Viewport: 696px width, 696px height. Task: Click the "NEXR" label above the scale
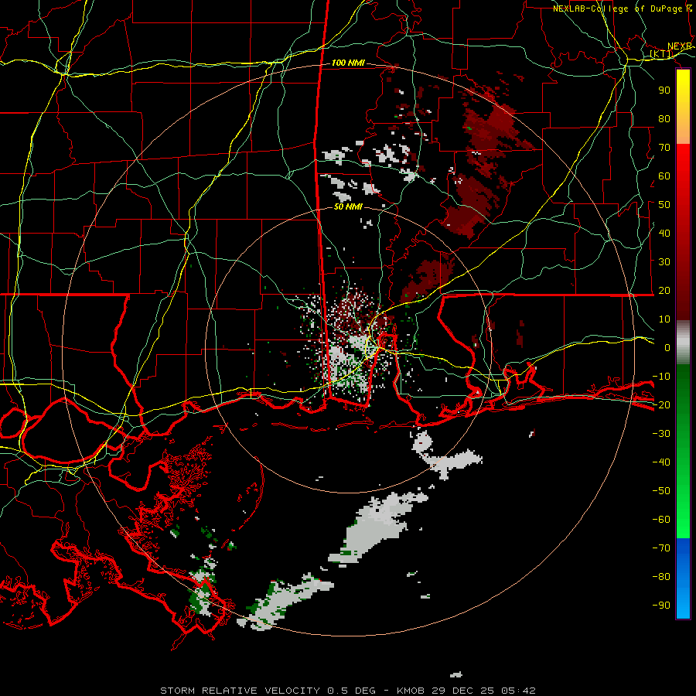pos(680,46)
